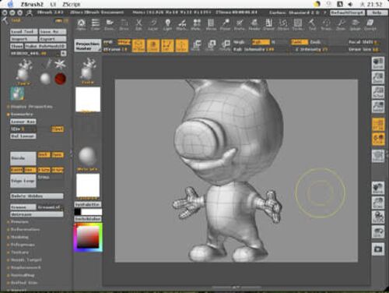
Task: Toggle the Mrgb paint mode
Action: pyautogui.click(x=124, y=42)
